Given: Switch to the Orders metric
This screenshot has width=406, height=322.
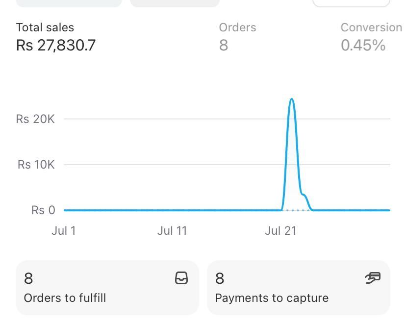Looking at the screenshot, I should coord(237,37).
